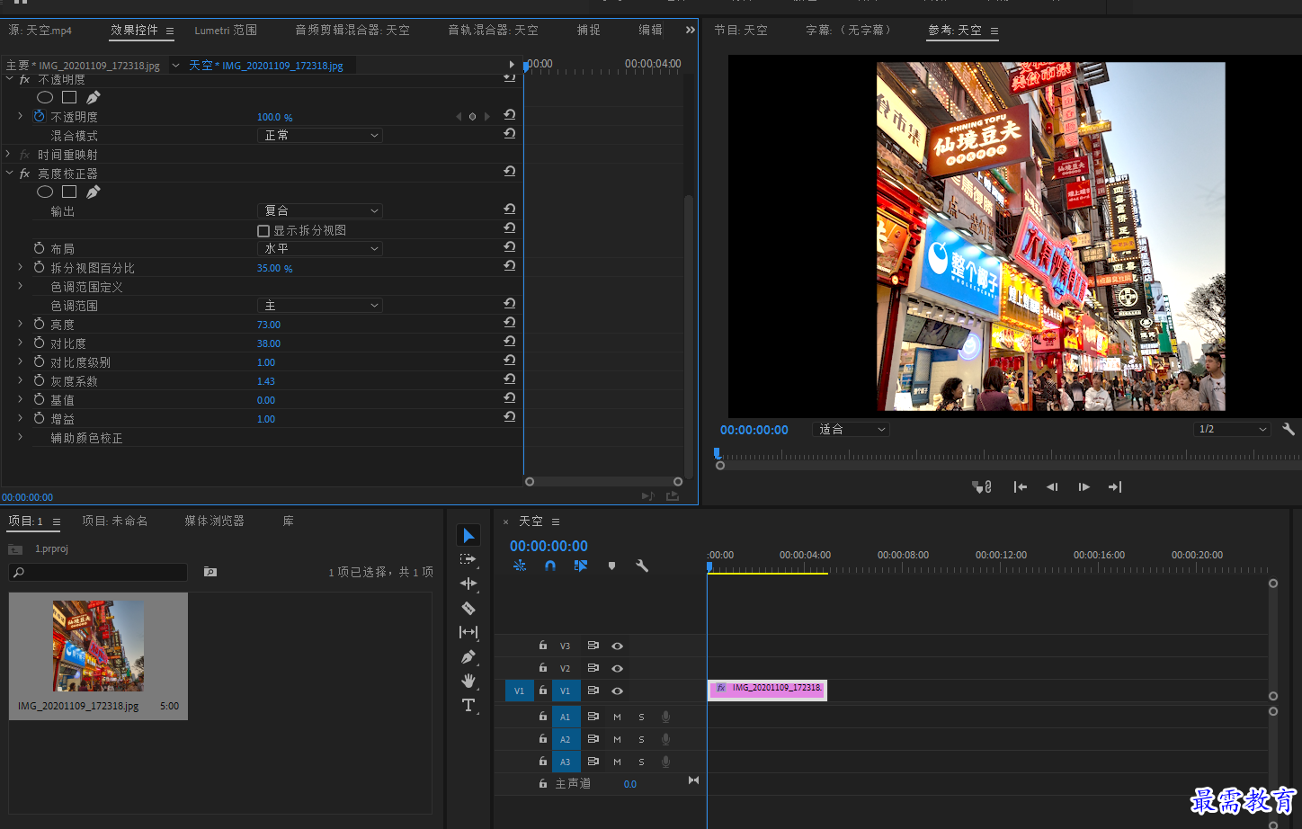Create rectangle mask under Luma Corrector

click(69, 192)
